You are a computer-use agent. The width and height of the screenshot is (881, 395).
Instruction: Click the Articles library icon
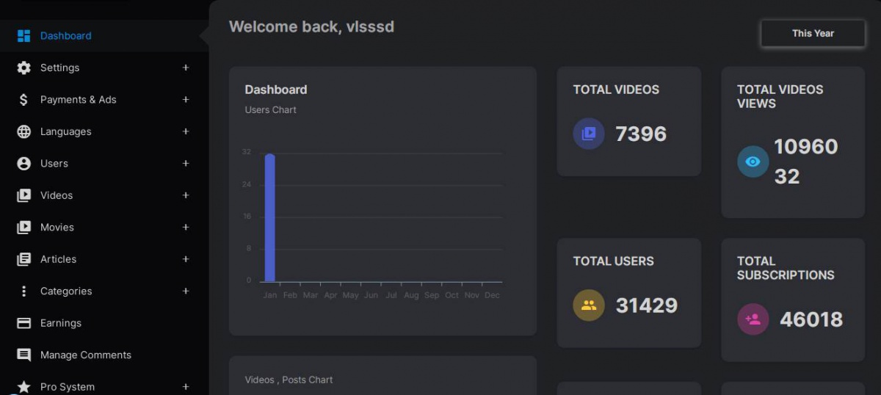tap(23, 259)
